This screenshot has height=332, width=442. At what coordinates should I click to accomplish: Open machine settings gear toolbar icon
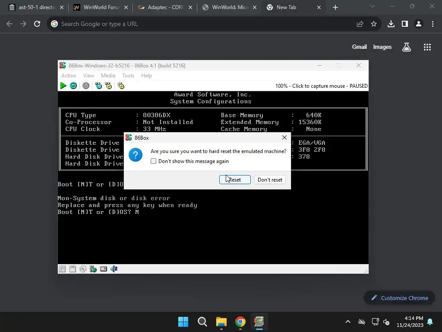121,86
